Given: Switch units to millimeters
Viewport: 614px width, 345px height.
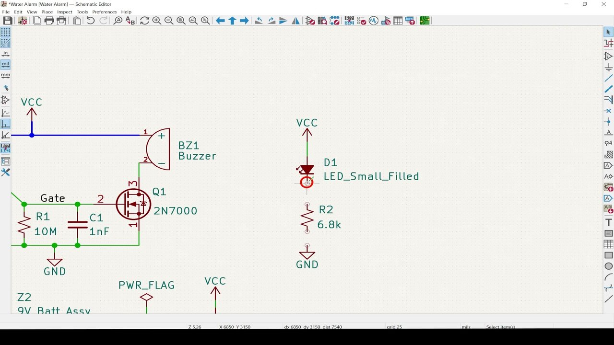Looking at the screenshot, I should pos(5,76).
